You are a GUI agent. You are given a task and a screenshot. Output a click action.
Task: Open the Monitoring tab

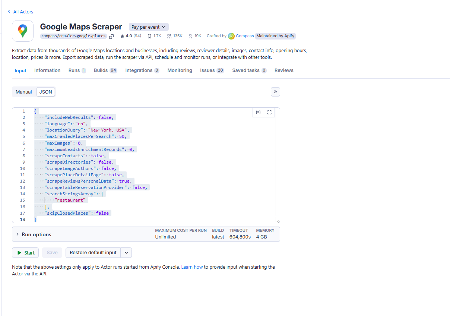click(180, 70)
